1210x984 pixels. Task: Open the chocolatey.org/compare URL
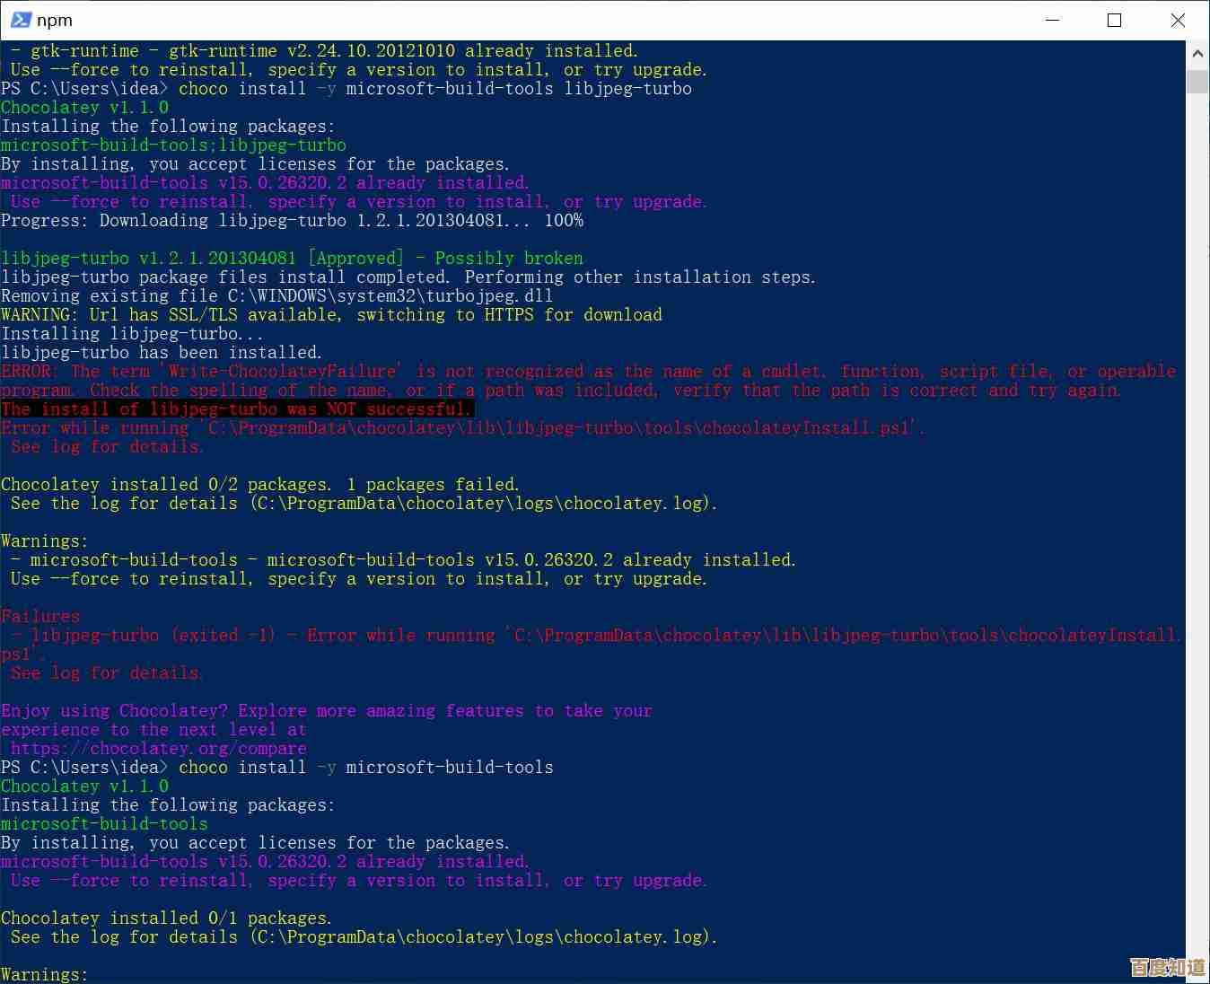(x=158, y=748)
